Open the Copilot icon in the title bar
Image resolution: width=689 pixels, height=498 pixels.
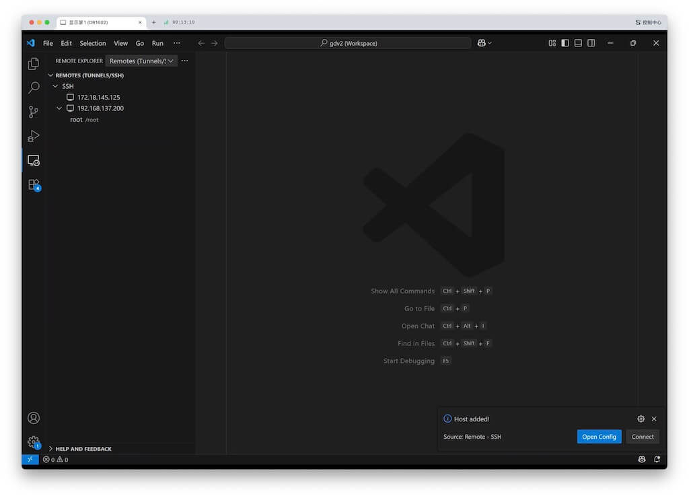click(483, 42)
